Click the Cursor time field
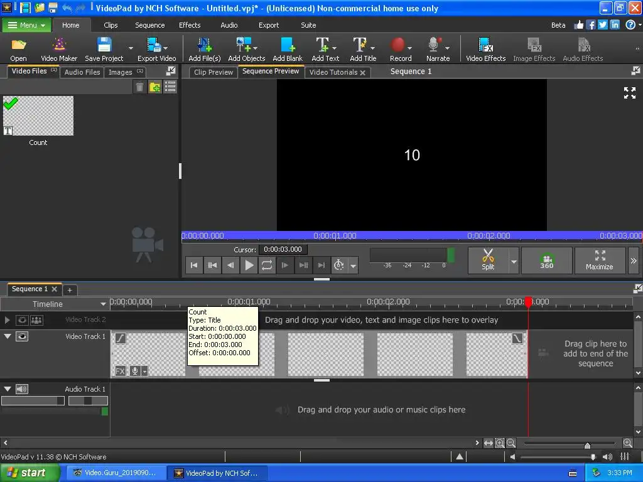This screenshot has height=482, width=643. 283,249
